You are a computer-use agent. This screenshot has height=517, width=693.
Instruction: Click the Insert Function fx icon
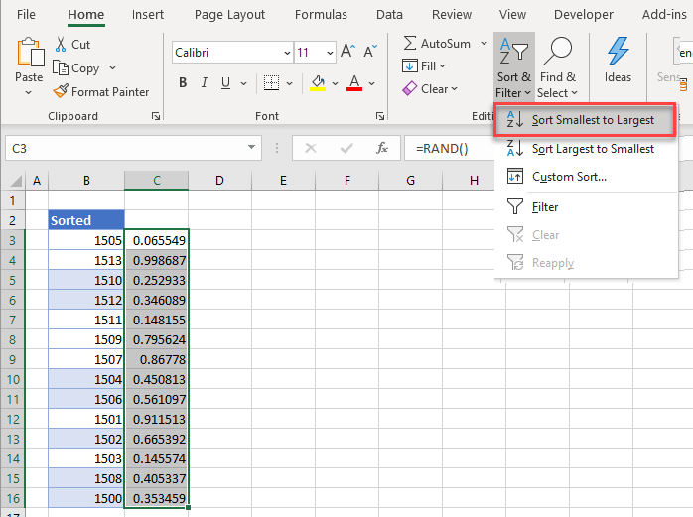381,148
